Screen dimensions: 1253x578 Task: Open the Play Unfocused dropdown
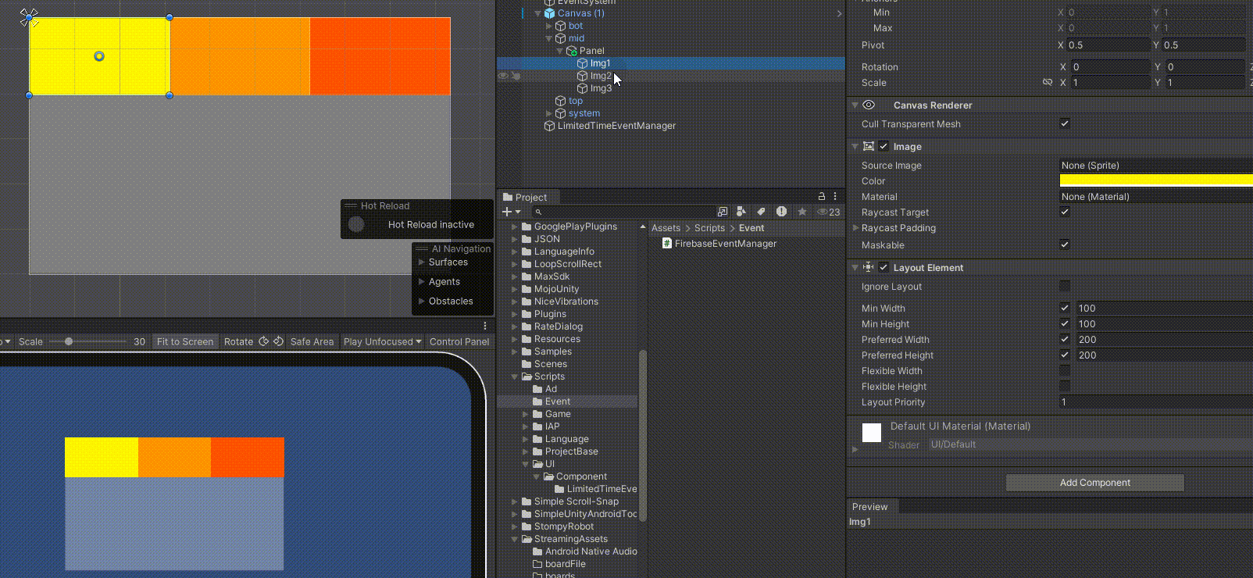(383, 341)
